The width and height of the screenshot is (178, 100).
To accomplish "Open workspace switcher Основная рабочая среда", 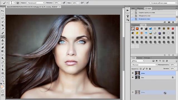I will coord(163,3).
